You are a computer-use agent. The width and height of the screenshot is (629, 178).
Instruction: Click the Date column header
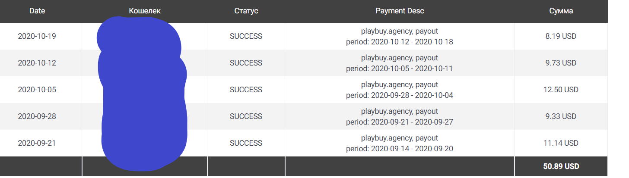[37, 11]
